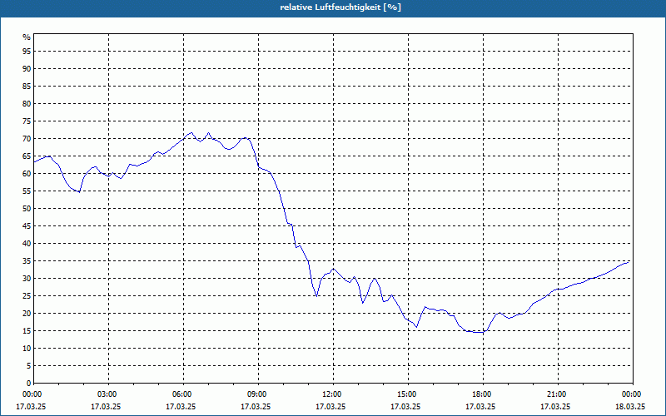Select the 50 percent y-axis label
This screenshot has width=666, height=416.
pyautogui.click(x=27, y=209)
